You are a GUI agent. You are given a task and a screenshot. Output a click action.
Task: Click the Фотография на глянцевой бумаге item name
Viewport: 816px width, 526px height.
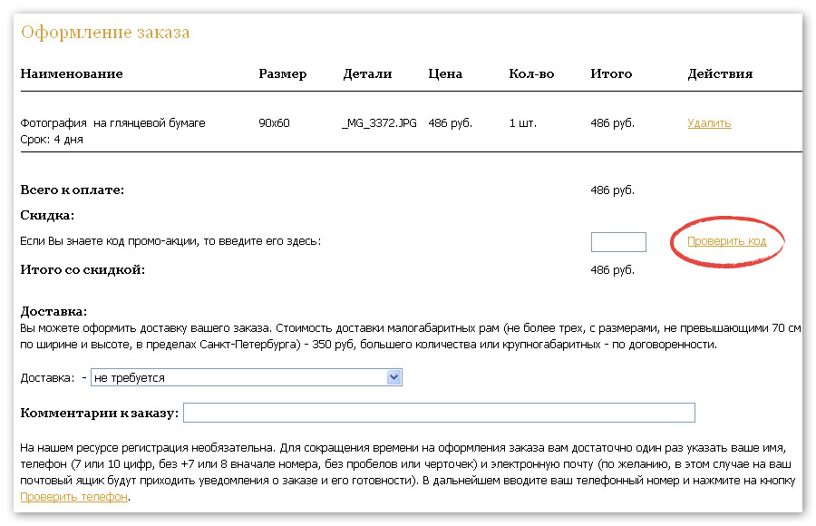[113, 123]
